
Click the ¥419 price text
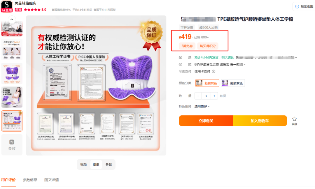(x=185, y=37)
